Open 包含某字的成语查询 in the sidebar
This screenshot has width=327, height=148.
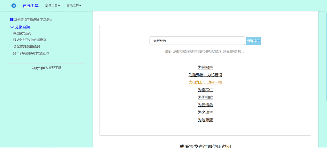pyautogui.click(x=27, y=46)
